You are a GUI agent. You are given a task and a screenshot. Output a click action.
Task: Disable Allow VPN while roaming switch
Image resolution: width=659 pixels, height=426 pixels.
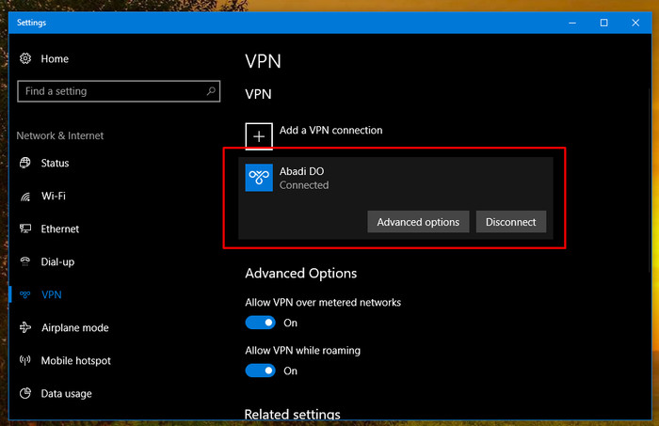click(261, 371)
